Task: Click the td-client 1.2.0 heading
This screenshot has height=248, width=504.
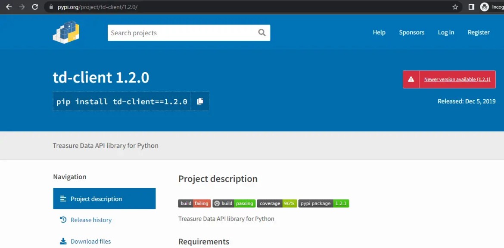Action: 101,77
